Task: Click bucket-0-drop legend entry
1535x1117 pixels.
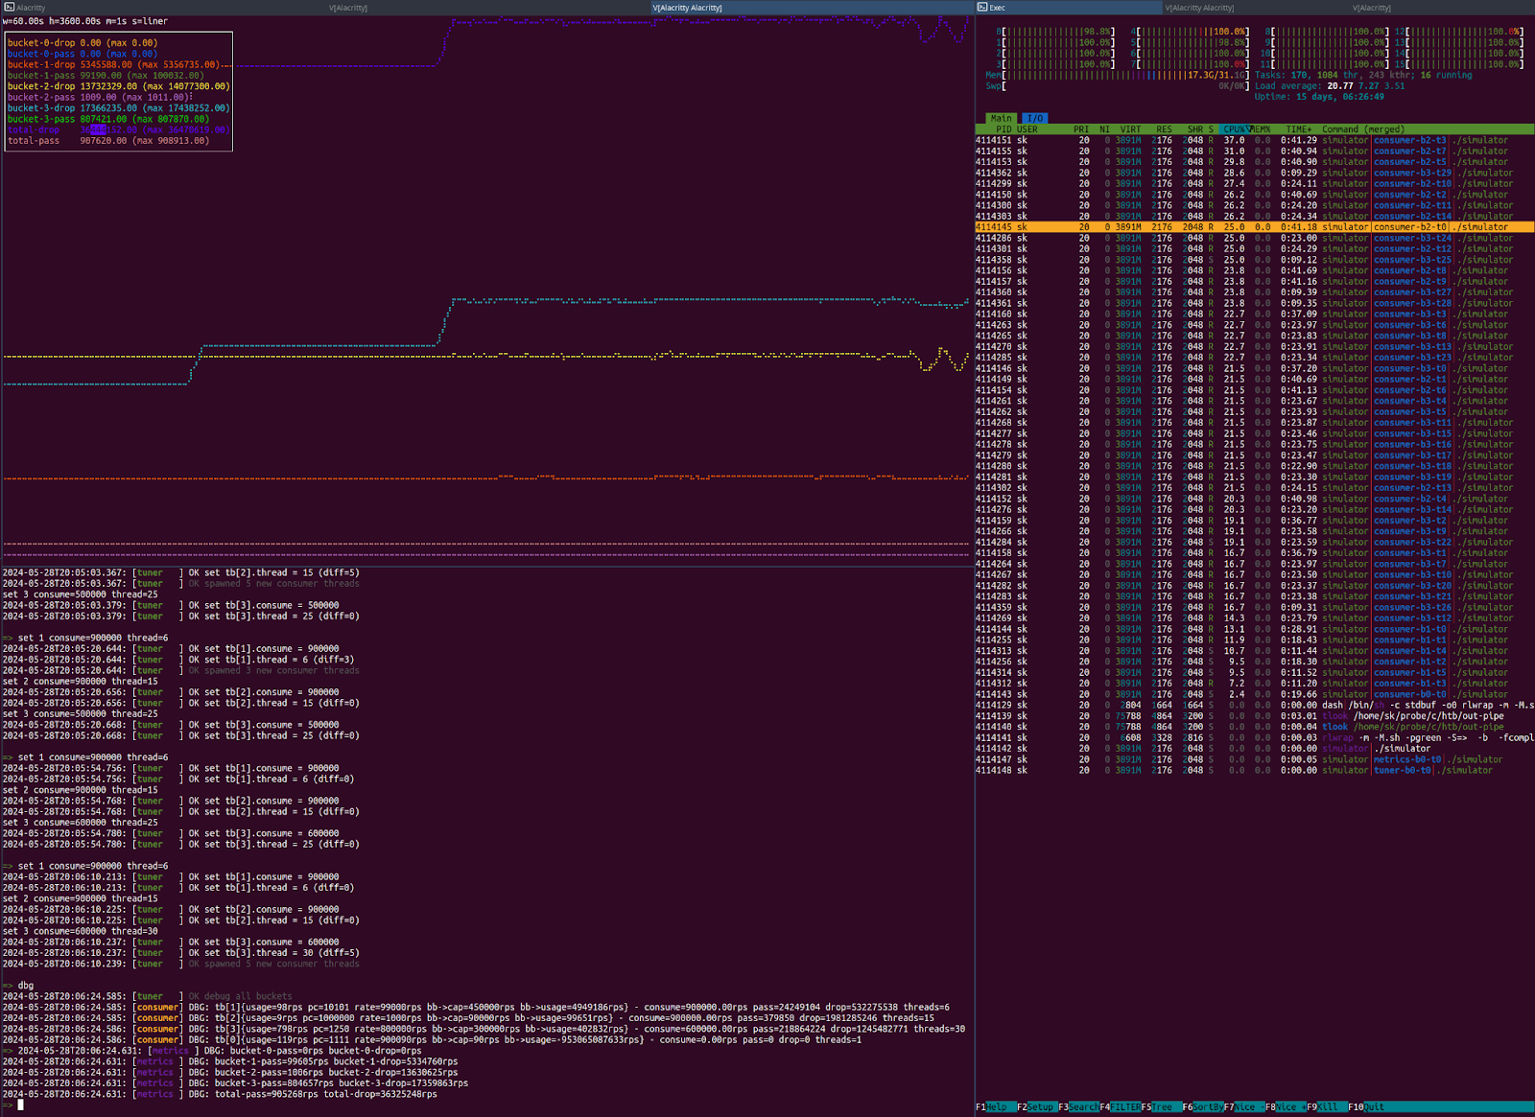Action: 83,43
